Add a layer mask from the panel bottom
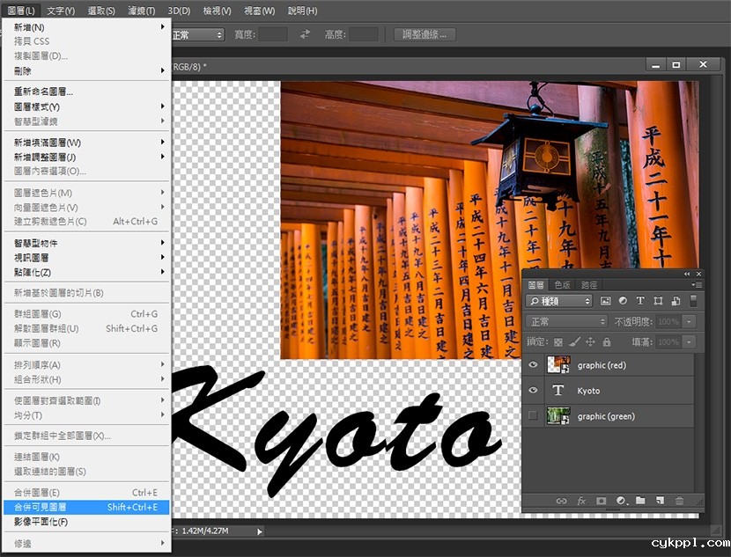This screenshot has width=731, height=557. click(602, 500)
